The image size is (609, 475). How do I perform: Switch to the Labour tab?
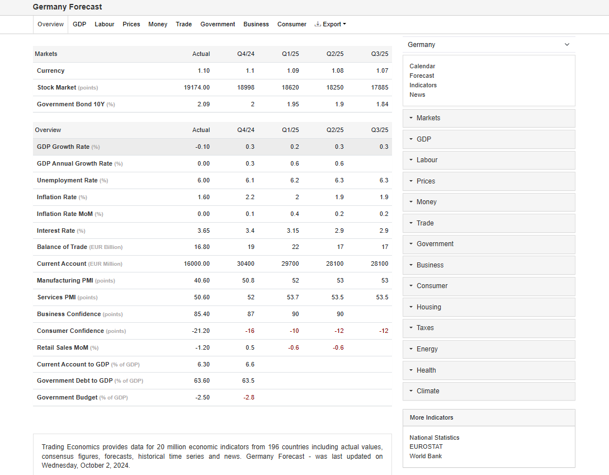coord(105,24)
